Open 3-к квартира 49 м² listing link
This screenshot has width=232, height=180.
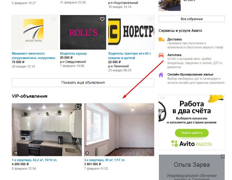[105, 160]
